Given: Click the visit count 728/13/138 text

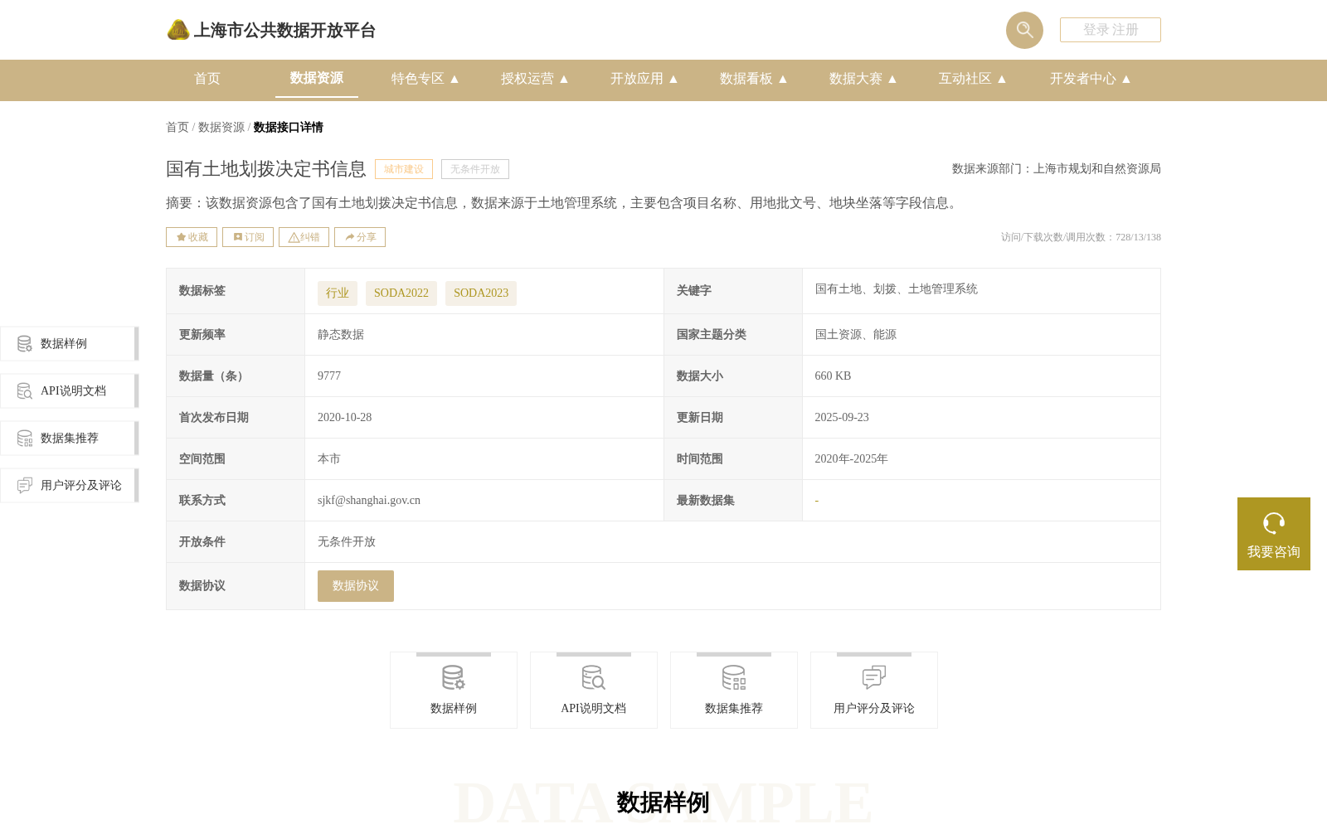Looking at the screenshot, I should (x=1081, y=237).
